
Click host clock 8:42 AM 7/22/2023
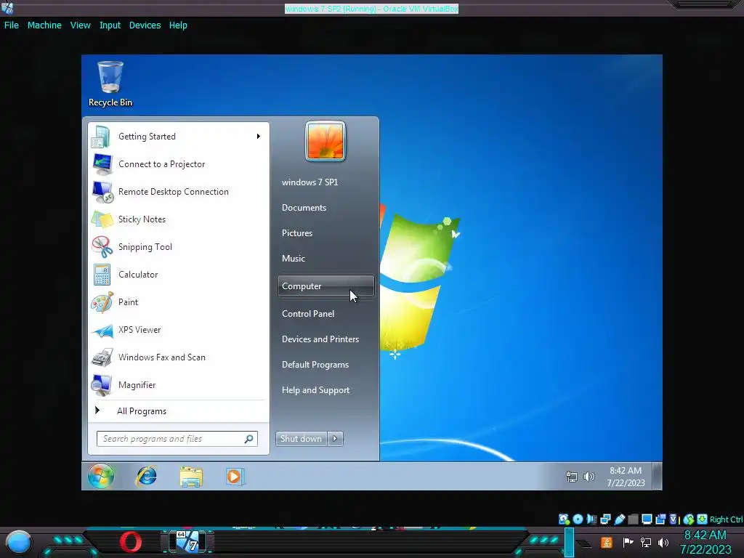pos(705,542)
